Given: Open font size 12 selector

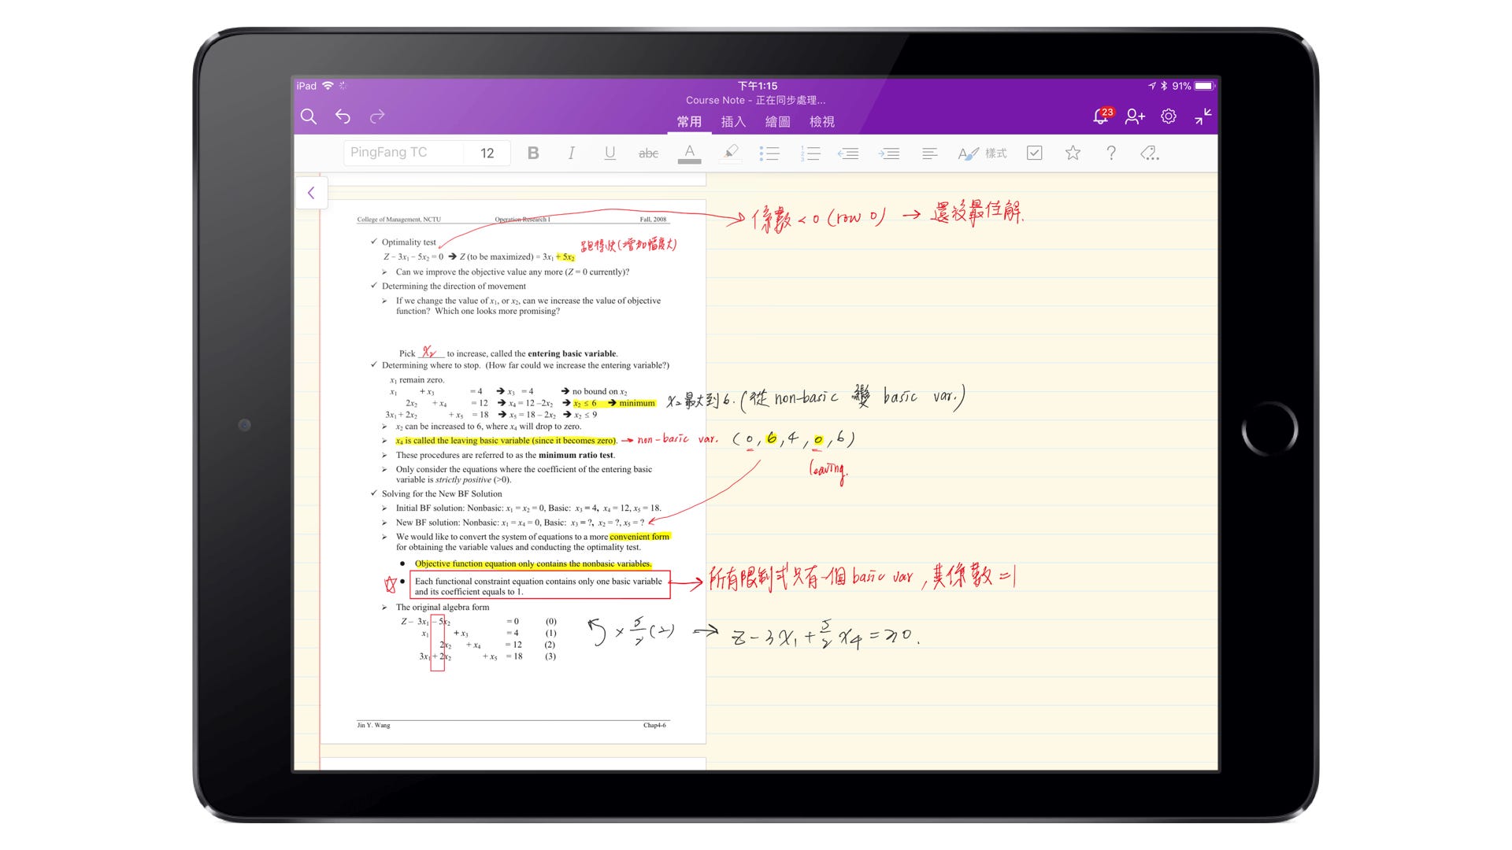Looking at the screenshot, I should click(x=487, y=153).
